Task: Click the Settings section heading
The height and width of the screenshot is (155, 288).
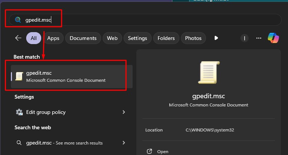Action: click(24, 97)
